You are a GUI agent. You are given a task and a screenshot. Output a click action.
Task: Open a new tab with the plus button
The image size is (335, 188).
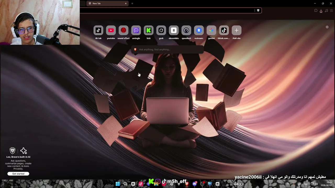pyautogui.click(x=132, y=3)
